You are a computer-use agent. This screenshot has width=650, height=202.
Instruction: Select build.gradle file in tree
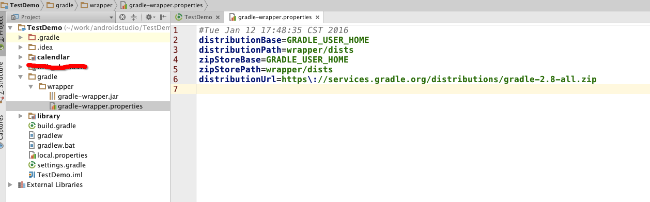click(56, 126)
